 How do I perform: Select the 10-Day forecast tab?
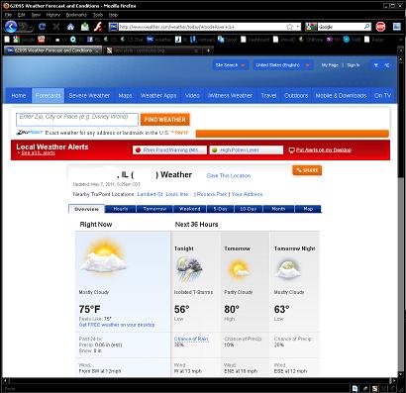249,209
